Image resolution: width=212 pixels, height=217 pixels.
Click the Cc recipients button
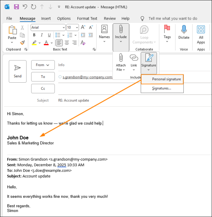point(43,88)
